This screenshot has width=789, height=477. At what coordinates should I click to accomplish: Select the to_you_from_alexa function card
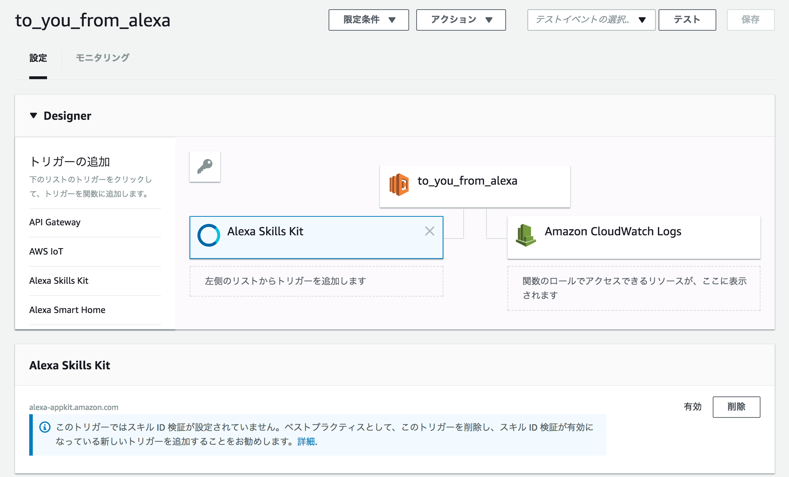[475, 186]
